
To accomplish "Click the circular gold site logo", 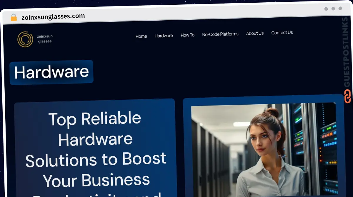I will point(25,39).
